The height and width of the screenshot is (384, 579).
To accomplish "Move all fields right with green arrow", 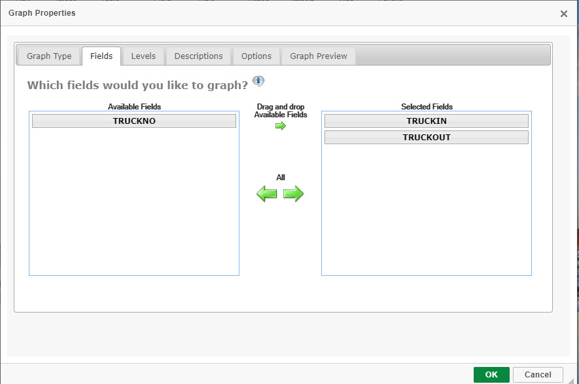I will coord(294,194).
